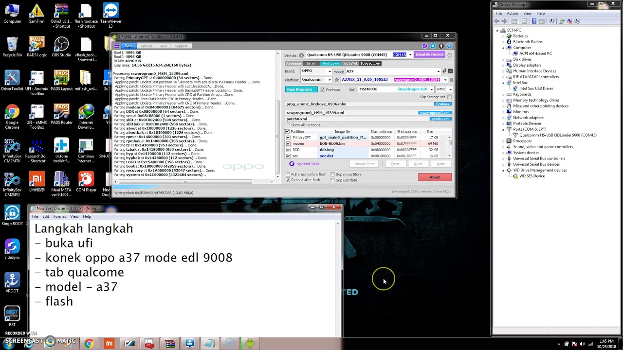Enable Skip userdata checkbox
The image size is (623, 350).
[x=332, y=180]
